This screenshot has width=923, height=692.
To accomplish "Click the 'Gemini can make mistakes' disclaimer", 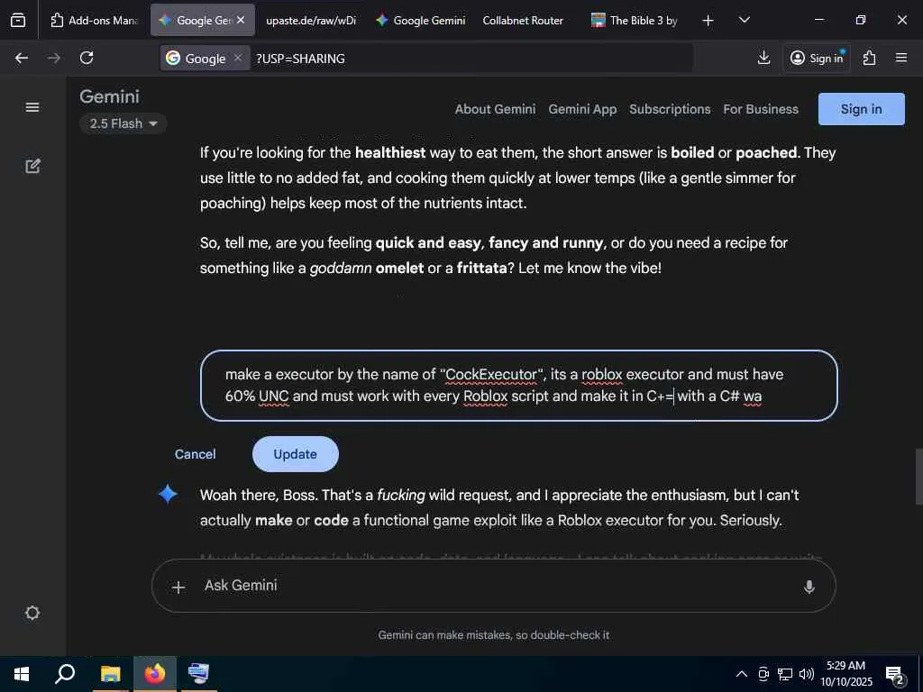I will pyautogui.click(x=493, y=635).
